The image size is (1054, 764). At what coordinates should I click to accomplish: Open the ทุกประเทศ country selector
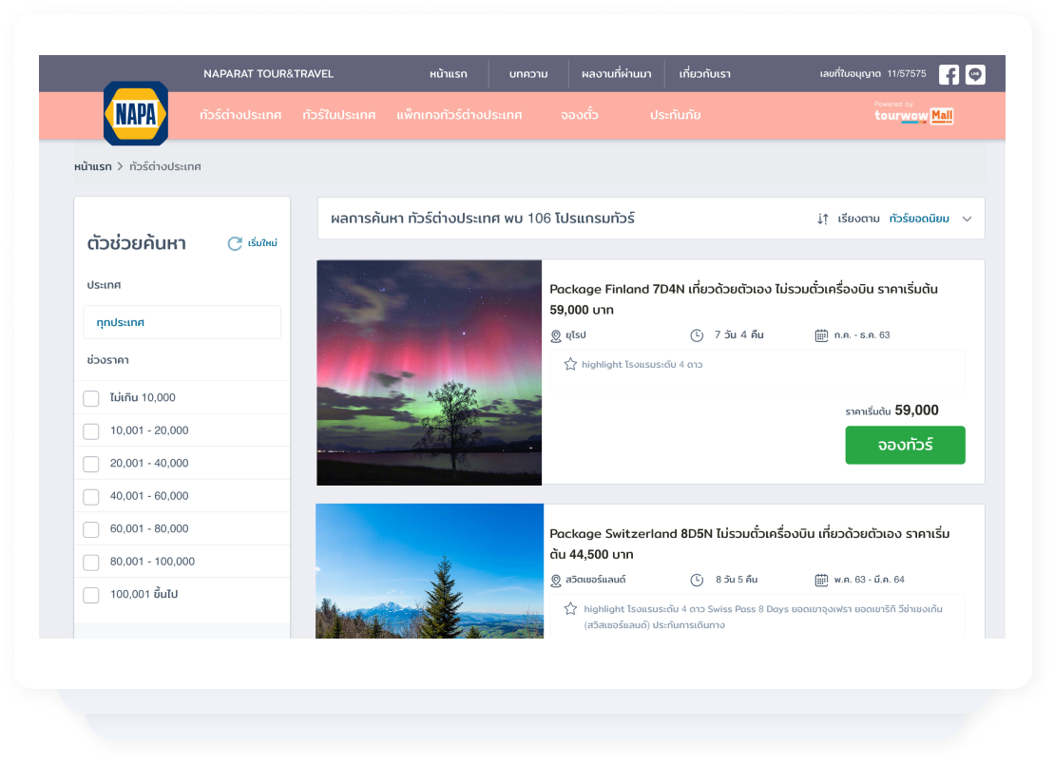pos(182,322)
